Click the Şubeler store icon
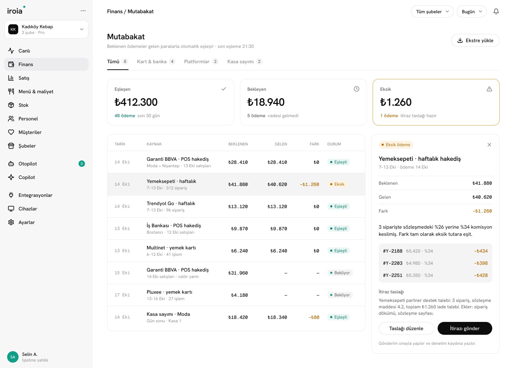Screen dimensions: 514x368 11,146
